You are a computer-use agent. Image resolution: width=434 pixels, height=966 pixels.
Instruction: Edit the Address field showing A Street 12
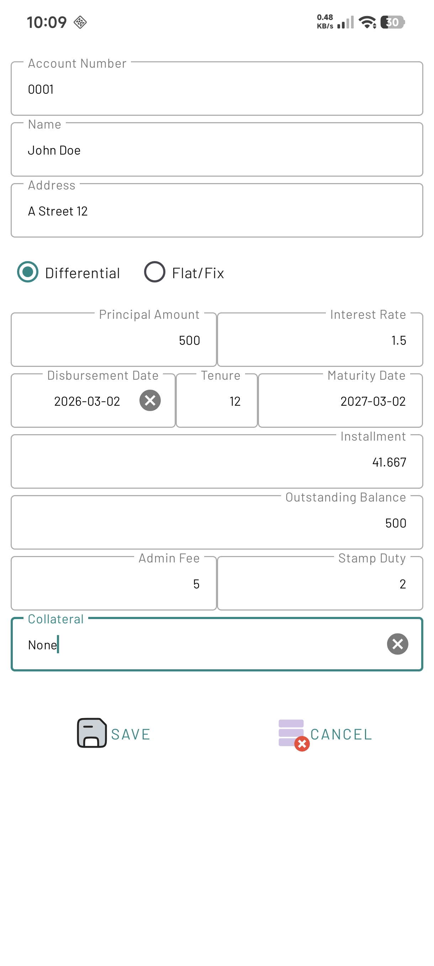tap(217, 210)
